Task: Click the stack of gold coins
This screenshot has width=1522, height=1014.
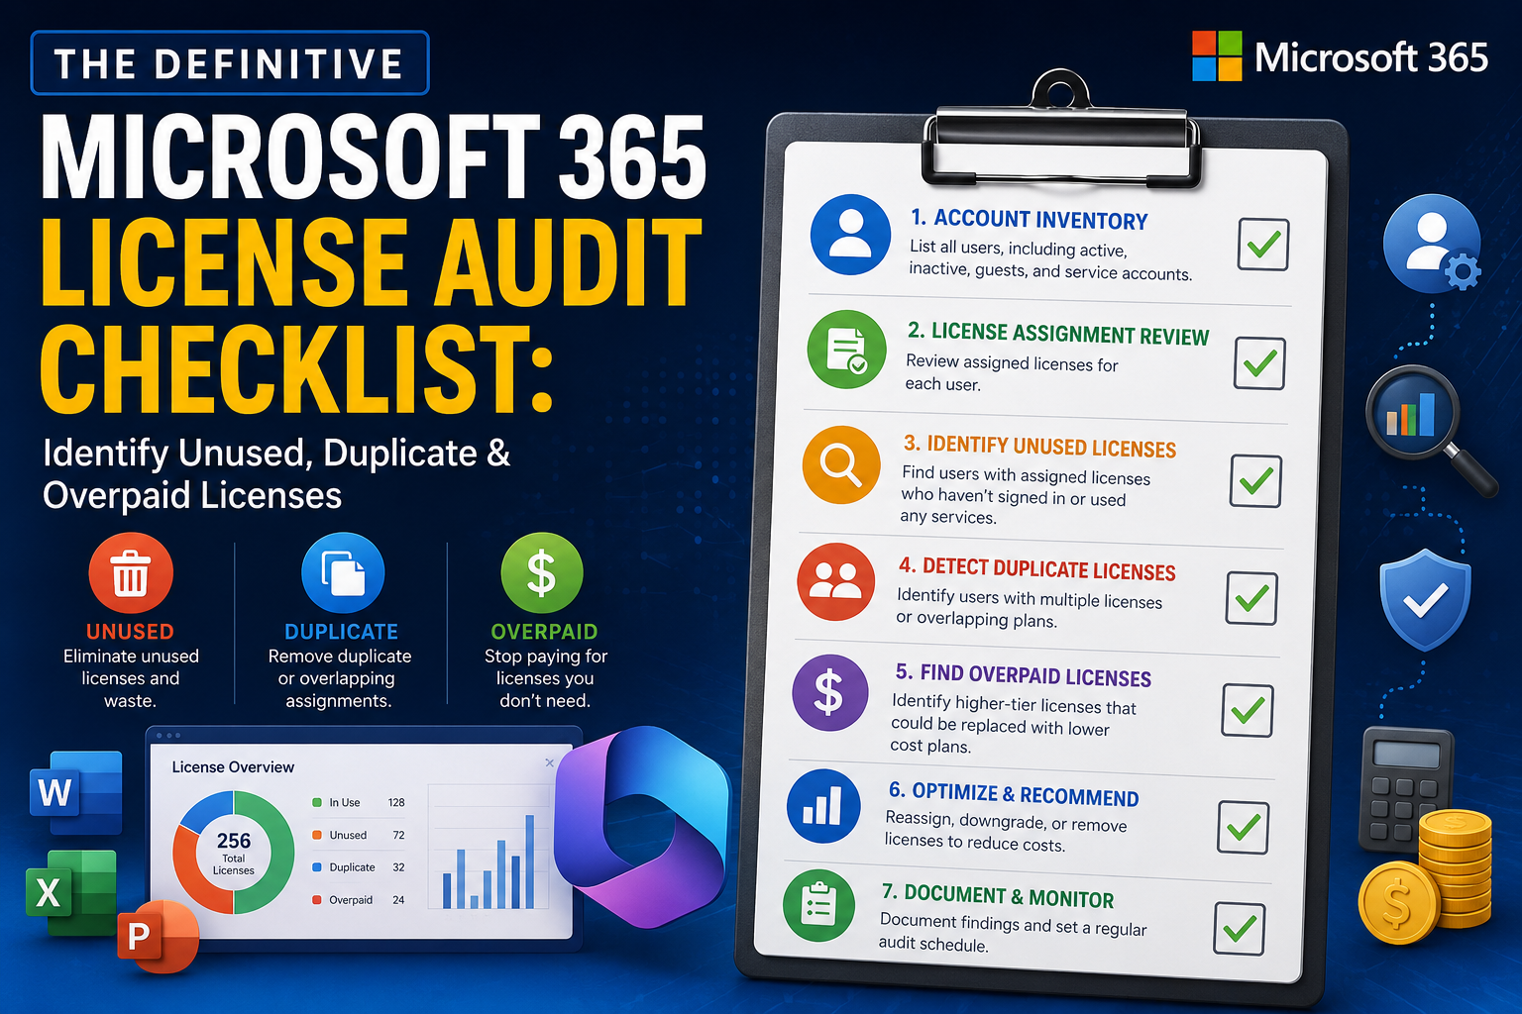Action: (1457, 868)
